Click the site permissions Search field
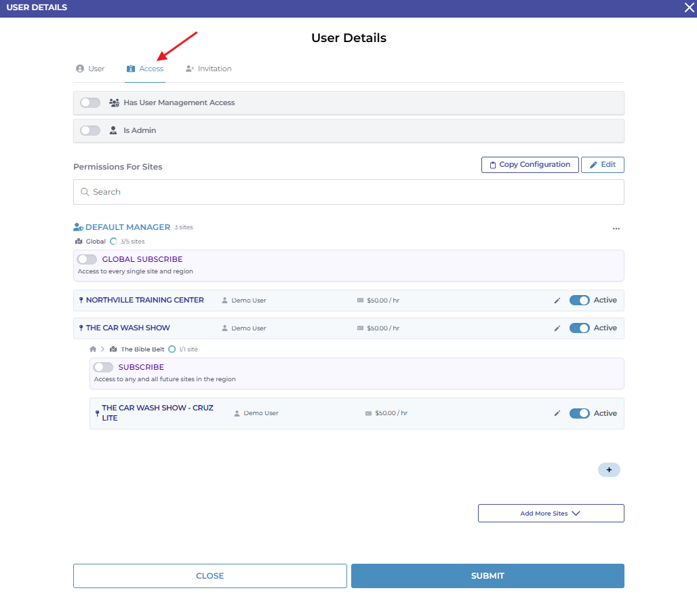 tap(348, 192)
